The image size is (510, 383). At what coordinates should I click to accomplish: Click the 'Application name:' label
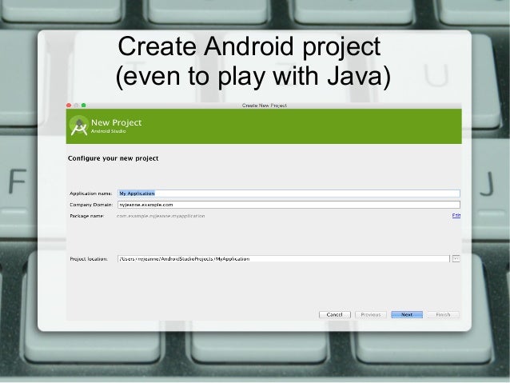tap(91, 193)
